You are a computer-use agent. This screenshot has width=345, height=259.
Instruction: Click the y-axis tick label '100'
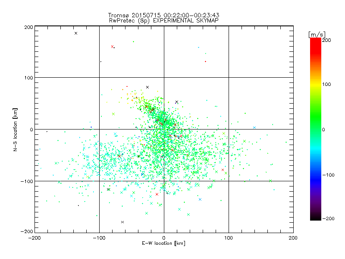[28, 78]
